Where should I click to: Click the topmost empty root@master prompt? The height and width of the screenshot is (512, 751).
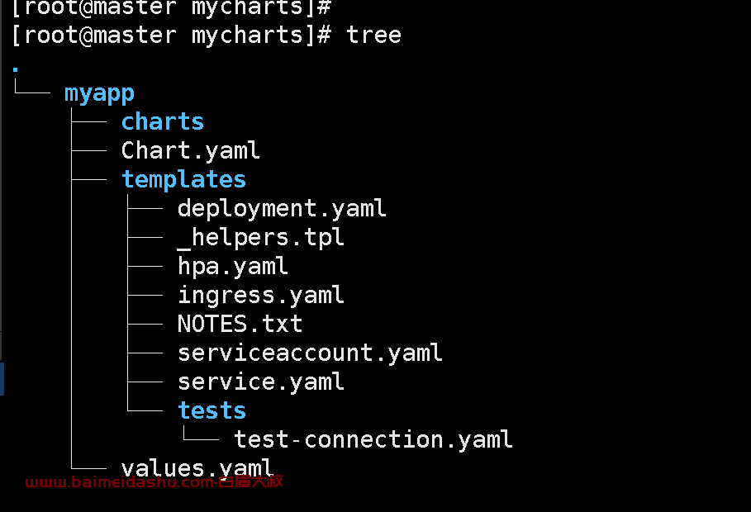(171, 7)
